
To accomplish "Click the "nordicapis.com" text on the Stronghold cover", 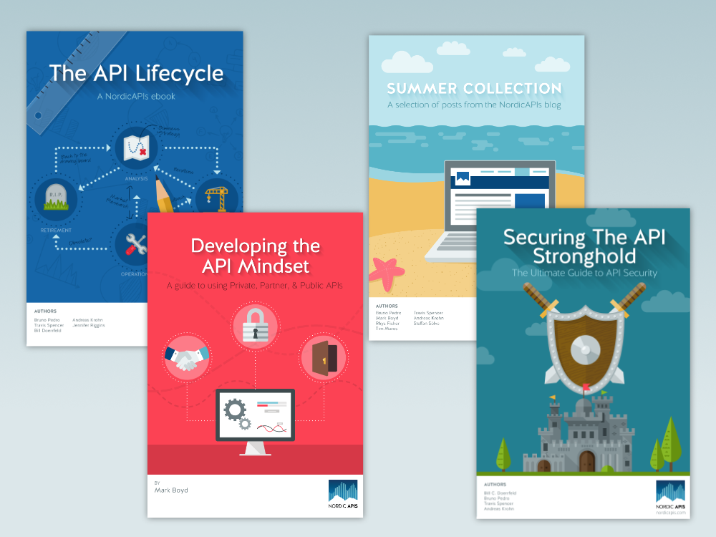I will (x=671, y=513).
